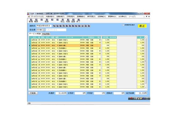Click the 単価計 total field
Viewport: 177px width, 117px height.
coord(61,93)
